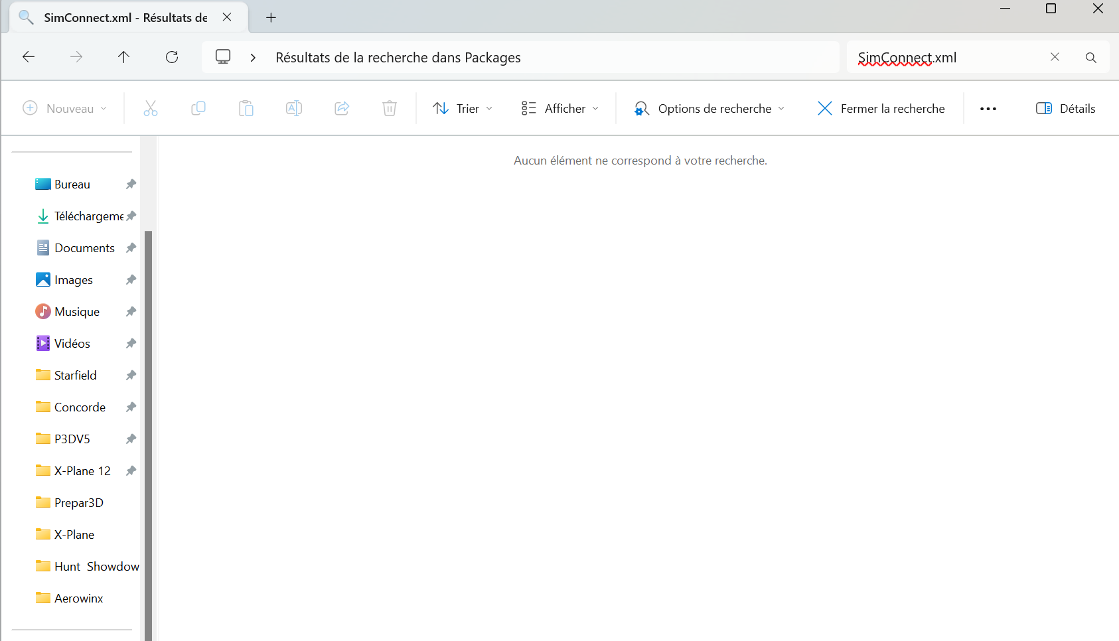Add a new tab
Viewport: 1119px width, 641px height.
[x=271, y=18]
